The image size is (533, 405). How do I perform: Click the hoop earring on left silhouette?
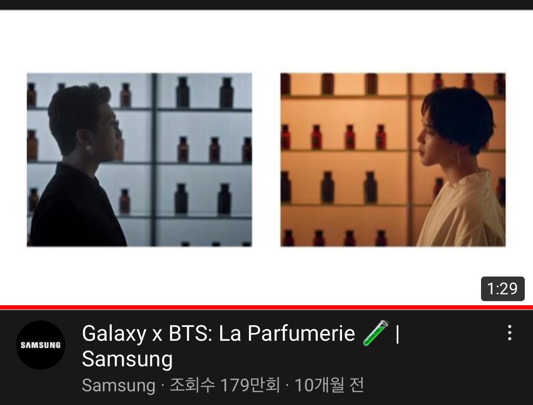[88, 148]
